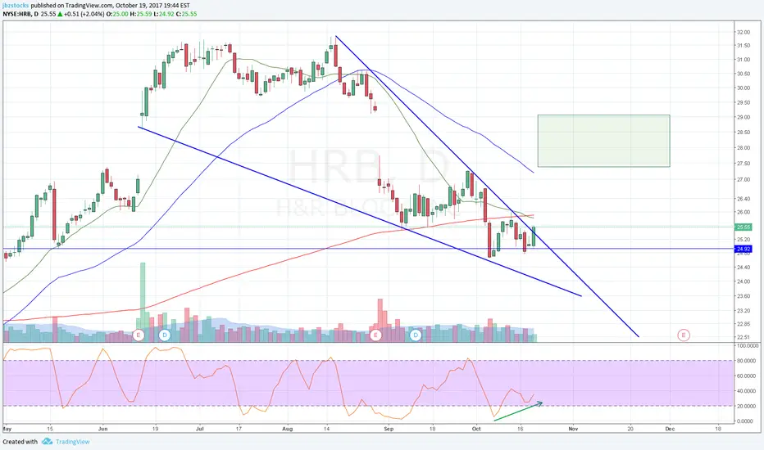Click the C:25.55 close value

point(187,14)
